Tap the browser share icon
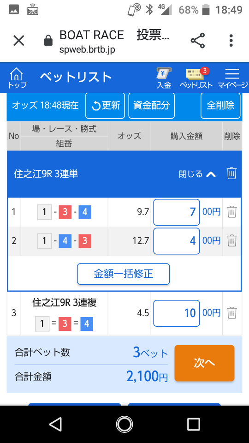249x443 pixels. pyautogui.click(x=198, y=41)
